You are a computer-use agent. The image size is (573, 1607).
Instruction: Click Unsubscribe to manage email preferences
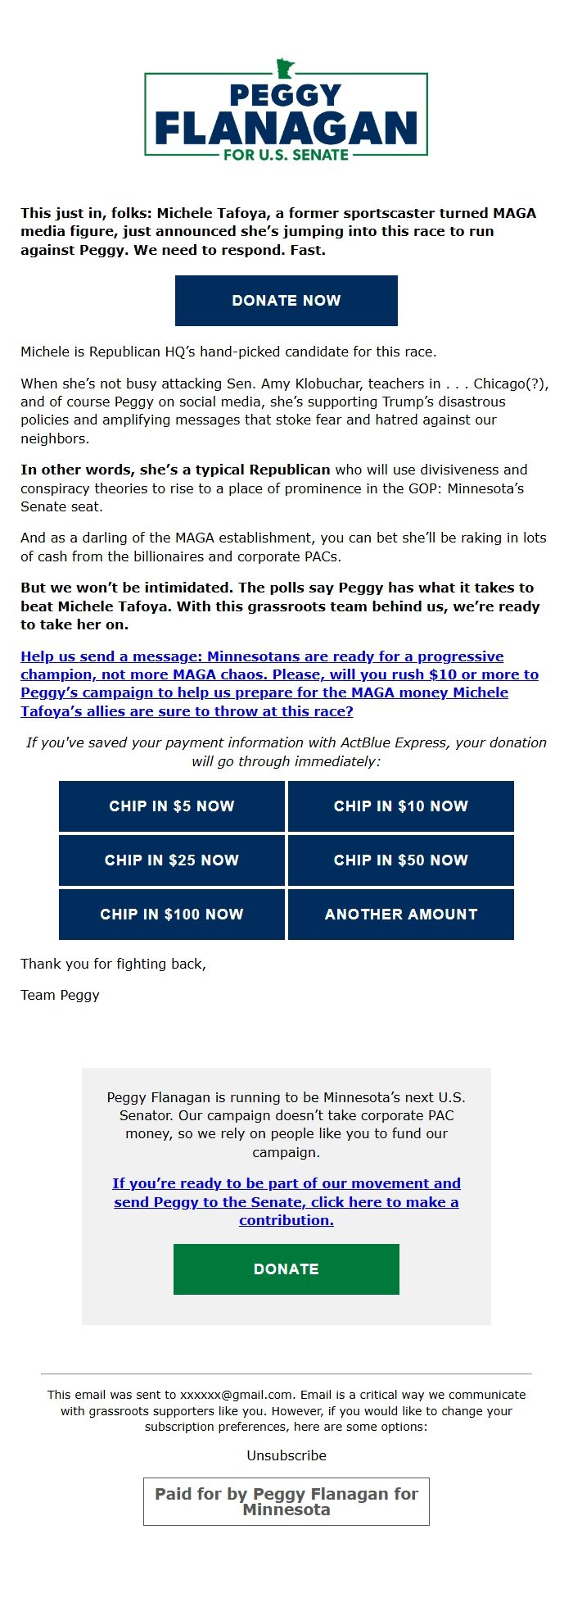point(286,1455)
